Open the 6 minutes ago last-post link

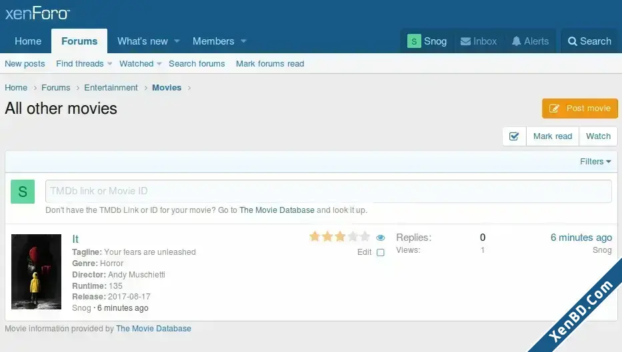pos(581,238)
